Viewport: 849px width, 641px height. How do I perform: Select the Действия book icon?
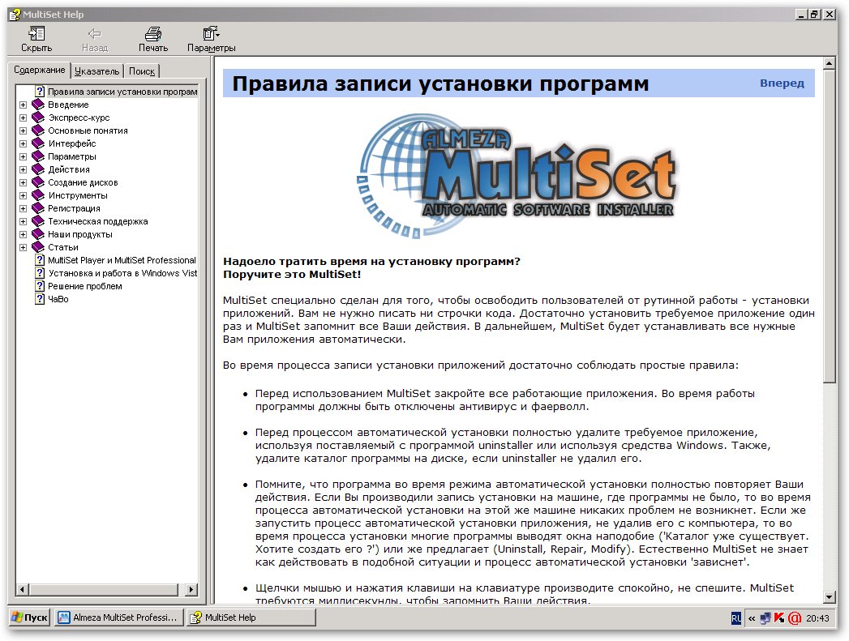tap(38, 169)
